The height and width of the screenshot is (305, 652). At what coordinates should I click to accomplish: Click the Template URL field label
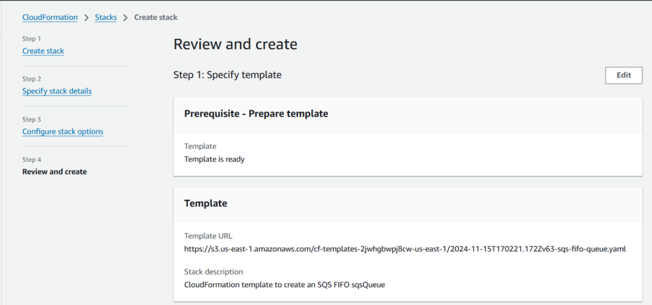point(208,236)
